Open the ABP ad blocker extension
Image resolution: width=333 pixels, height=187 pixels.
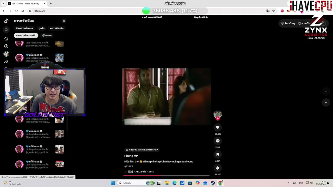click(282, 11)
